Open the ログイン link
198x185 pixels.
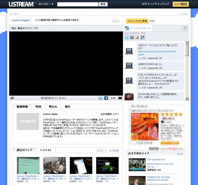[x=147, y=4]
